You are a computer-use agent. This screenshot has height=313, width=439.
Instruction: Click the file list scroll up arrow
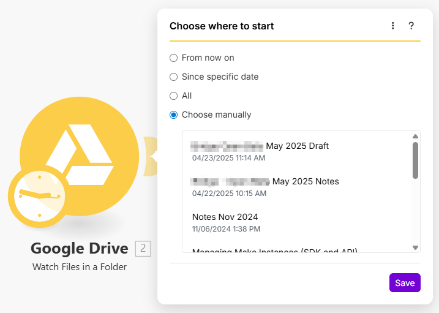(x=415, y=136)
